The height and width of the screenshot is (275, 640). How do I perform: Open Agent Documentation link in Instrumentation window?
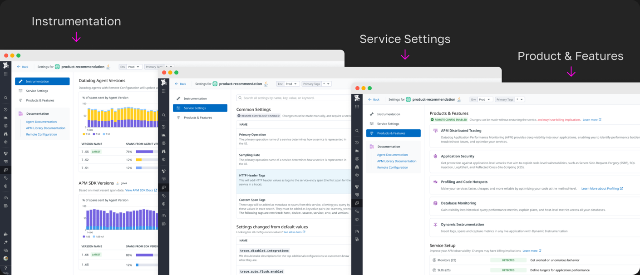coord(41,122)
